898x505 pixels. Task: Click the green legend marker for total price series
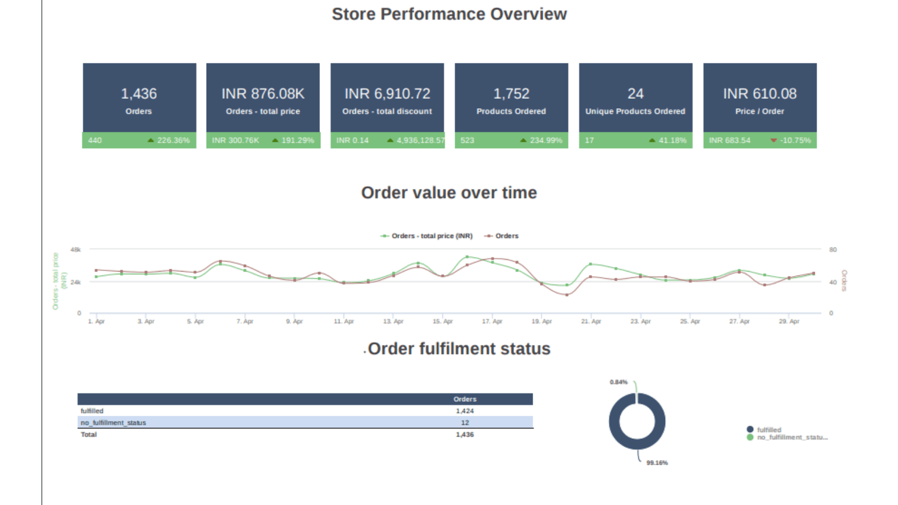[x=385, y=236]
